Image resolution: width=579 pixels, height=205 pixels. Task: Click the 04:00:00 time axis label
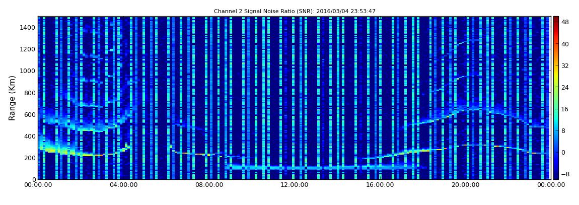pos(123,185)
